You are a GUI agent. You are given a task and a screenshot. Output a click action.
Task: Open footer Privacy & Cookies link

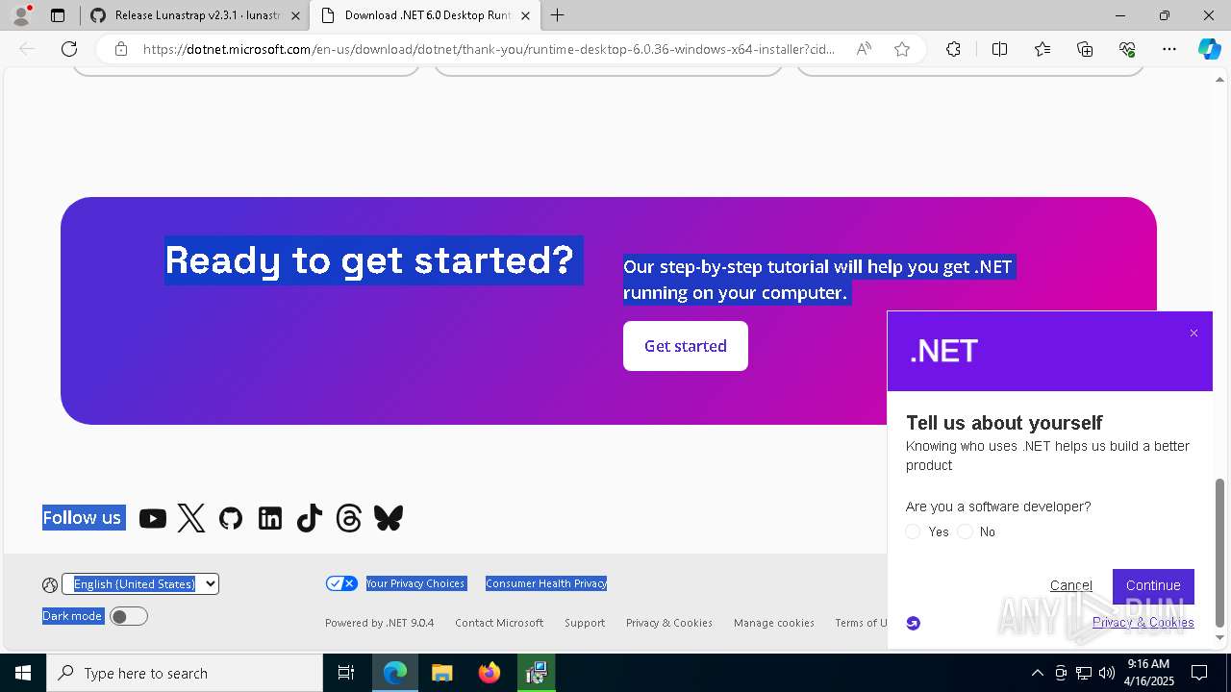pyautogui.click(x=669, y=623)
